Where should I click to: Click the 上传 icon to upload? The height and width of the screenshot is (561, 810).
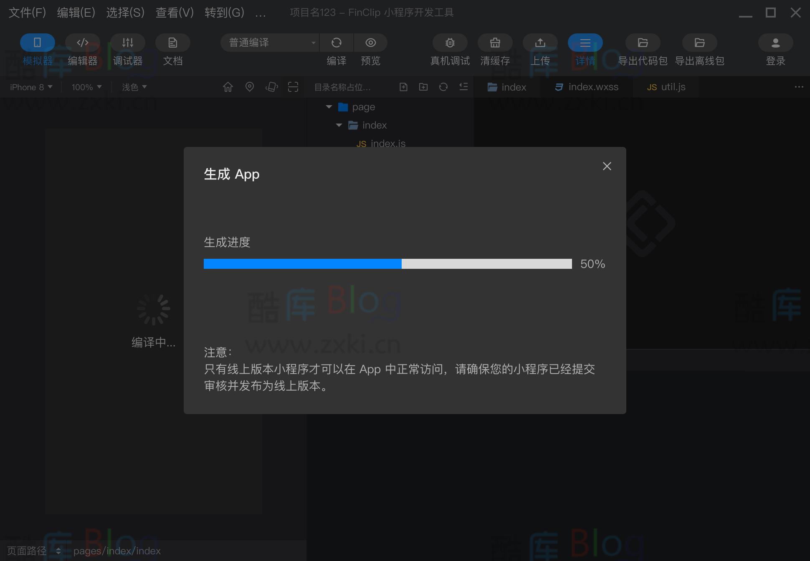point(540,42)
